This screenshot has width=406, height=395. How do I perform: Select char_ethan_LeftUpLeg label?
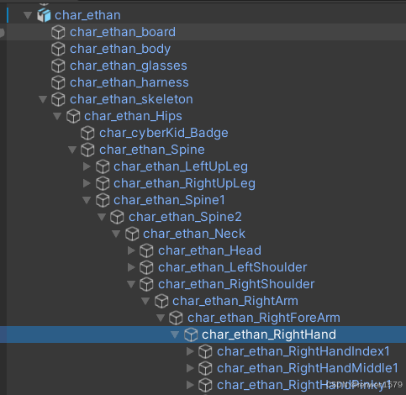click(181, 166)
